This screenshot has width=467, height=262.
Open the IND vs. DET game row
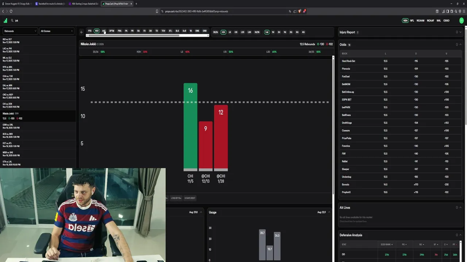point(38,41)
